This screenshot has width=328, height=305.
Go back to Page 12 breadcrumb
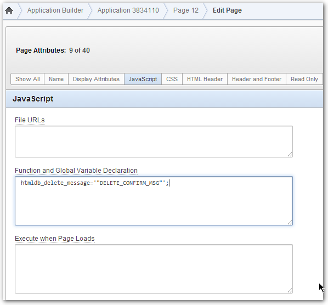coord(186,10)
